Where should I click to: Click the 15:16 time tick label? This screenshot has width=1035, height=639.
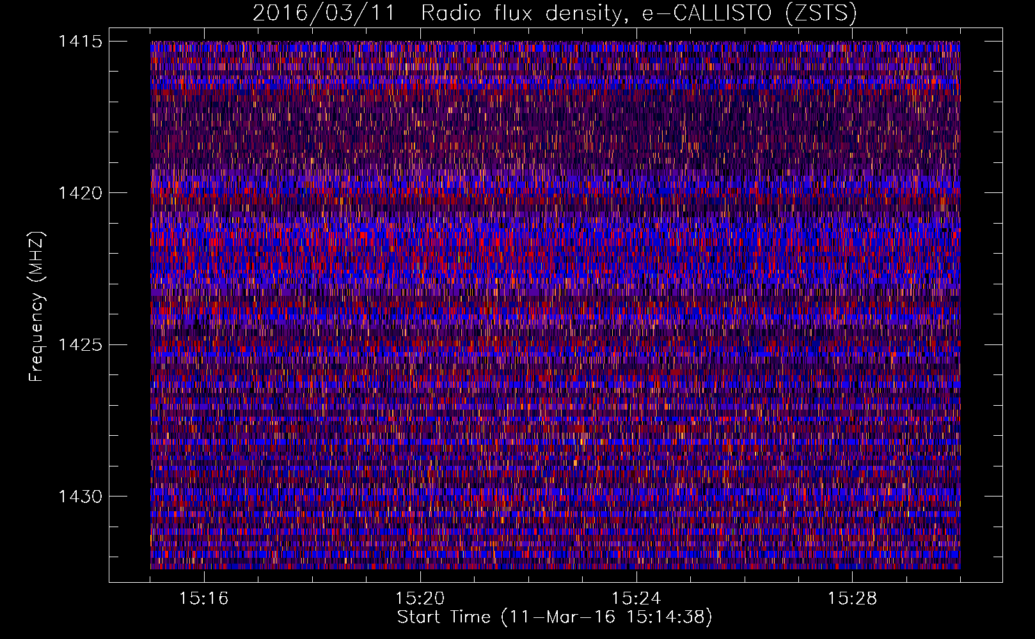coord(204,599)
